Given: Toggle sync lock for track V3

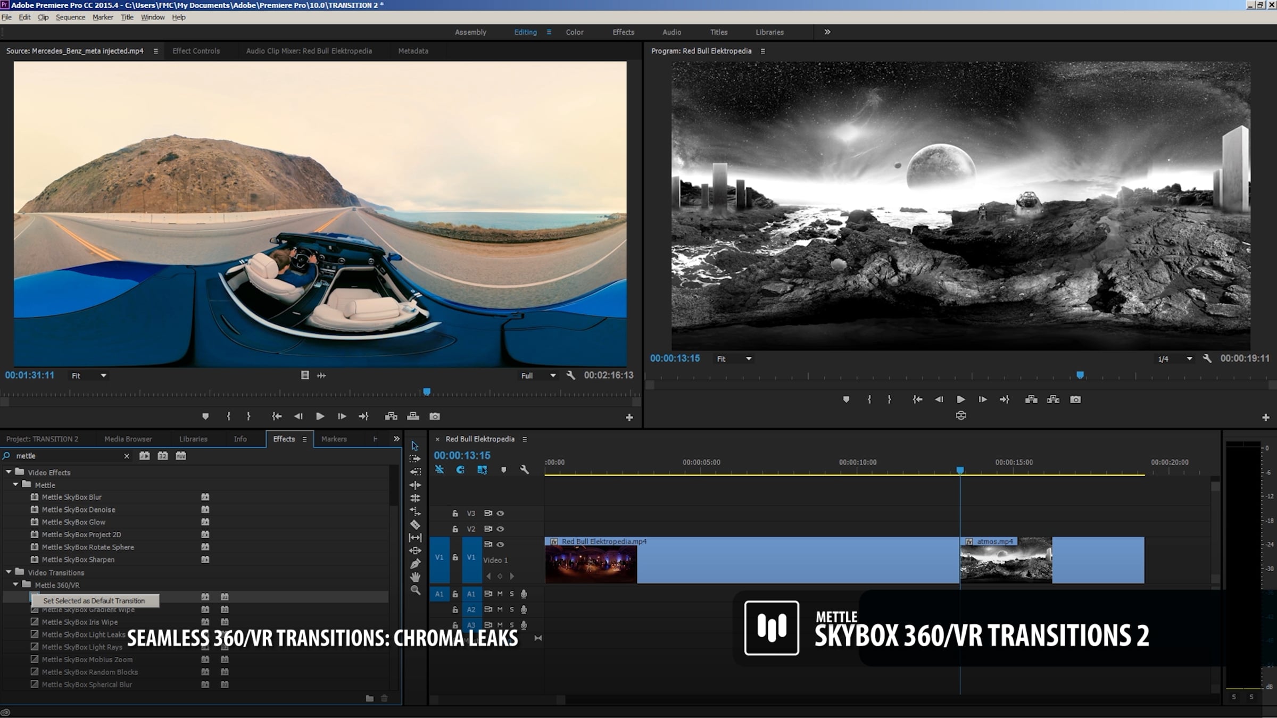Looking at the screenshot, I should pos(488,513).
